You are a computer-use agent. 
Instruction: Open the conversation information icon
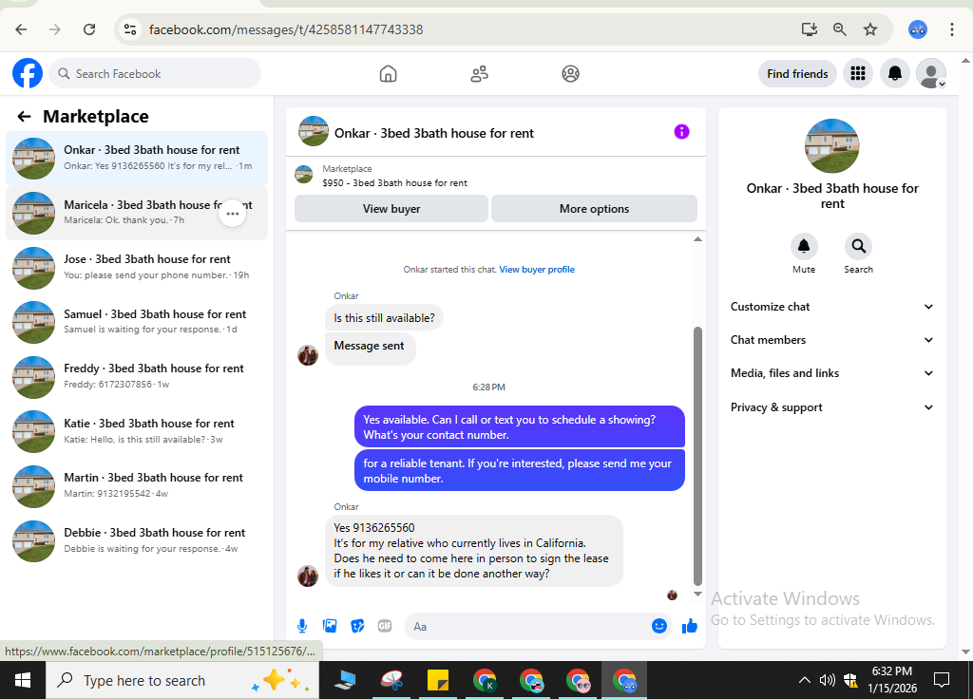(x=681, y=131)
